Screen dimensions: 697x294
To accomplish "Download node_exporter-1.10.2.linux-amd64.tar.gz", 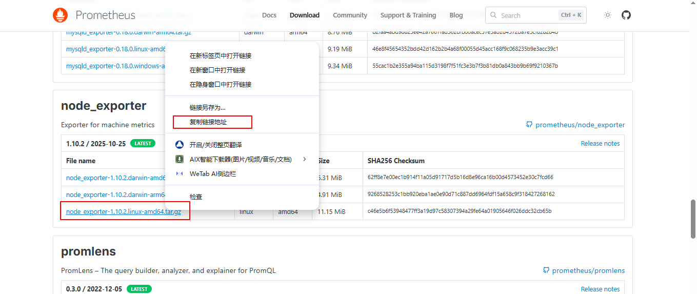I will (x=124, y=211).
